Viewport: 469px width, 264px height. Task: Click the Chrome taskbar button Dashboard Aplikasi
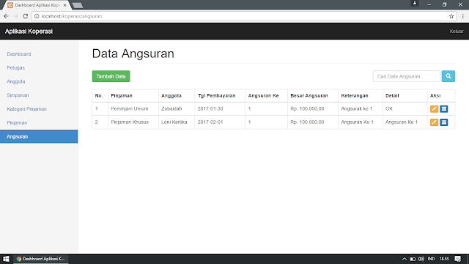point(41,259)
